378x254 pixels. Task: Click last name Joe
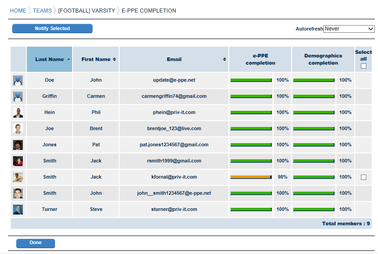click(x=49, y=128)
